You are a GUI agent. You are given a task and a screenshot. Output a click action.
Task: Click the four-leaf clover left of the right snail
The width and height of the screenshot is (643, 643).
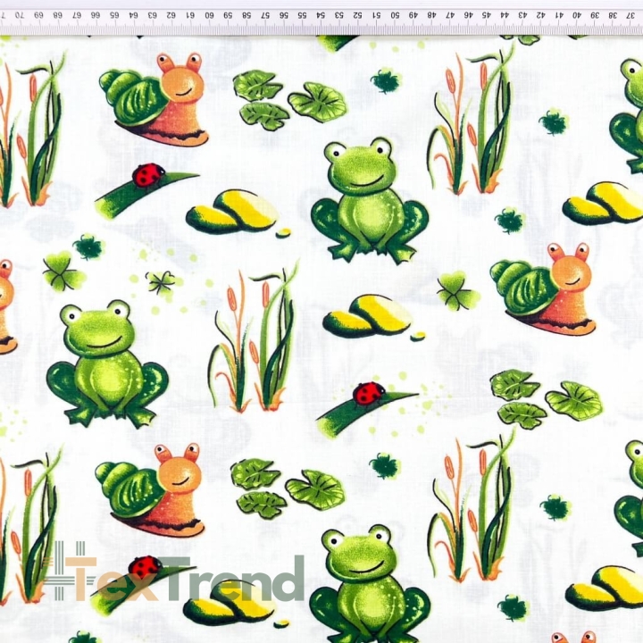pyautogui.click(x=457, y=291)
